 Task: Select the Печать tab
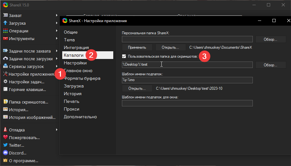point(88,101)
